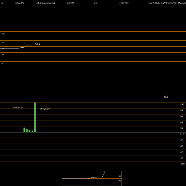Click the mini chart value 99
Viewport: 186px width, 186px height.
pos(120,176)
